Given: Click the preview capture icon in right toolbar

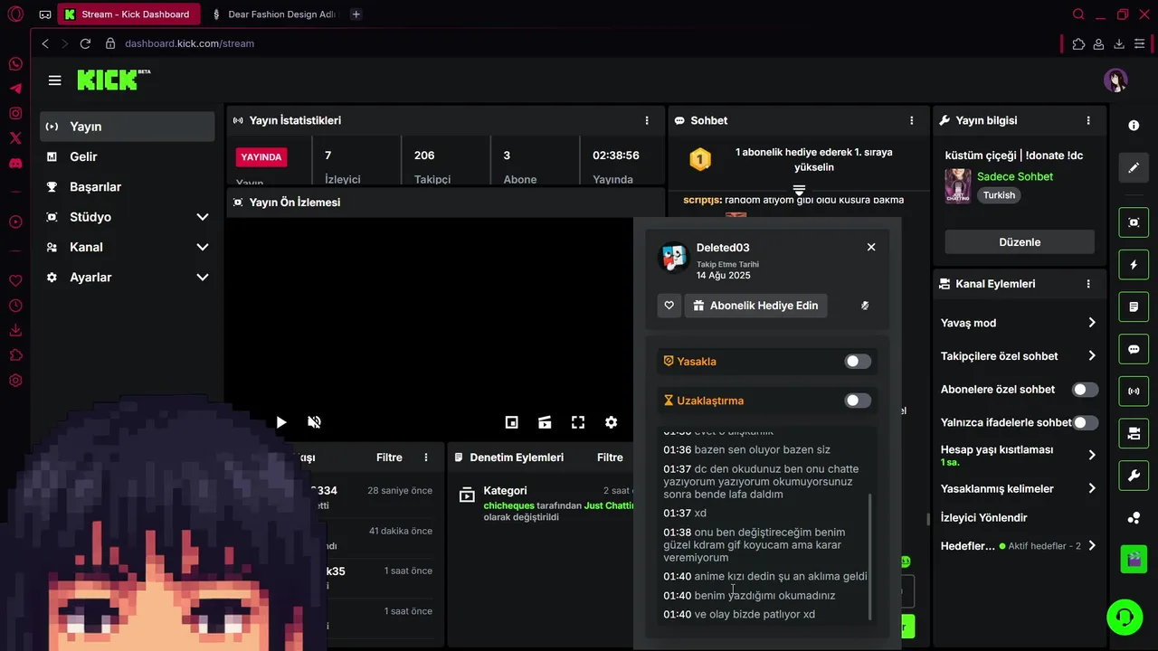Looking at the screenshot, I should pyautogui.click(x=1134, y=222).
